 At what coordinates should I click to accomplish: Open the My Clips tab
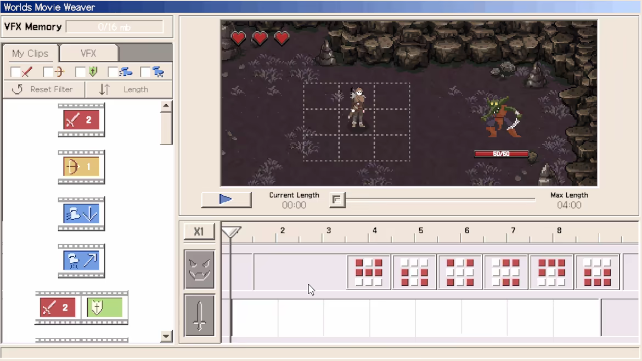pyautogui.click(x=30, y=54)
